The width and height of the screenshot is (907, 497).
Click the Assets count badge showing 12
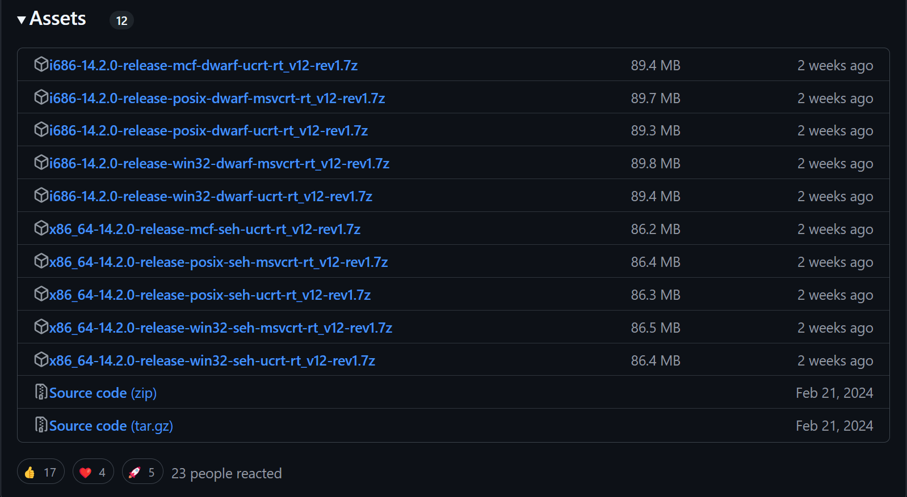(121, 21)
